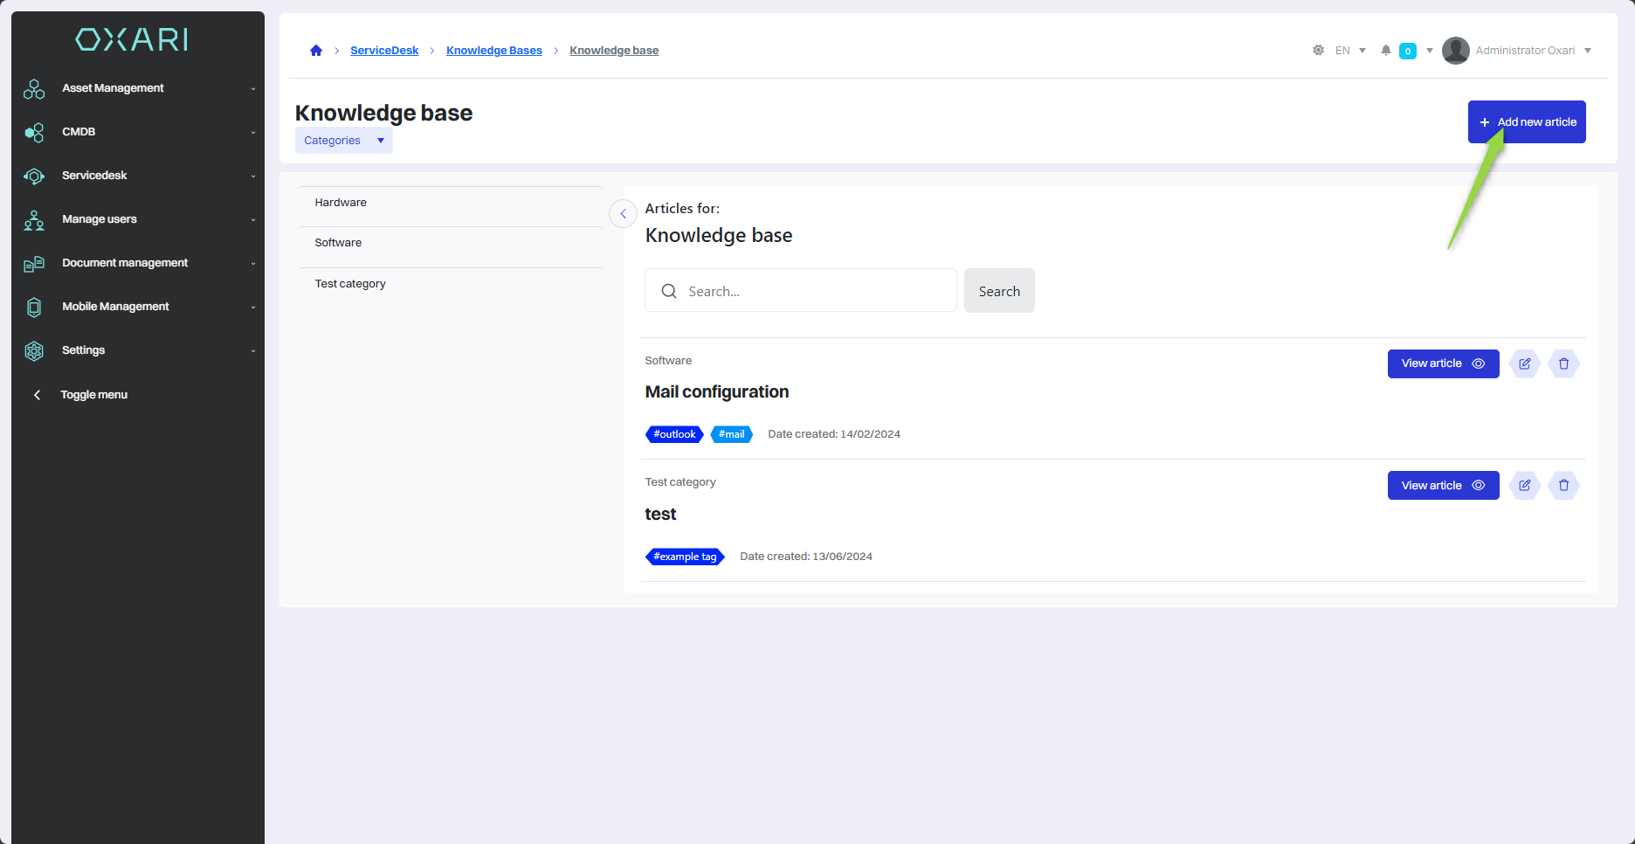Collapse the sidebar with Toggle menu
The width and height of the screenshot is (1635, 844).
(93, 395)
